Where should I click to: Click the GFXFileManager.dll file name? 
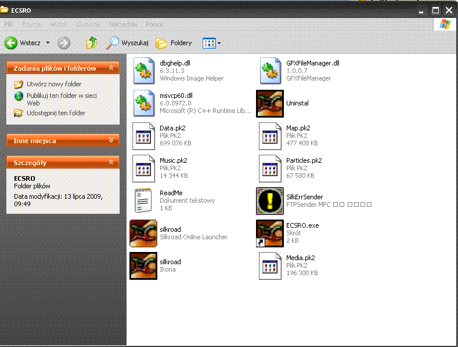[x=312, y=63]
